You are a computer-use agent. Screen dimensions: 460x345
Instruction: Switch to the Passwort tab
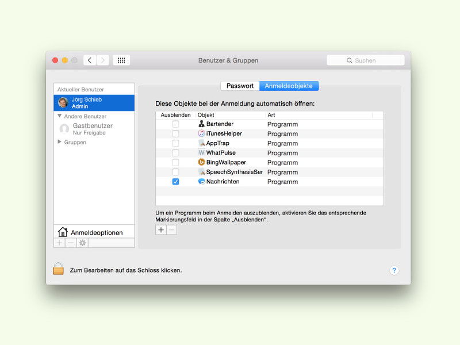pos(240,86)
